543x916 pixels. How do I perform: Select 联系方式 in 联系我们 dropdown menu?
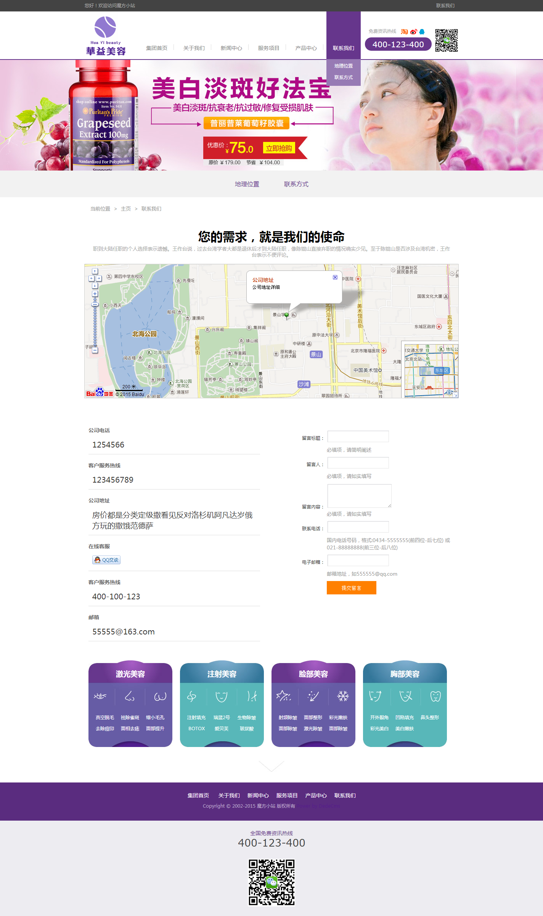(x=343, y=77)
